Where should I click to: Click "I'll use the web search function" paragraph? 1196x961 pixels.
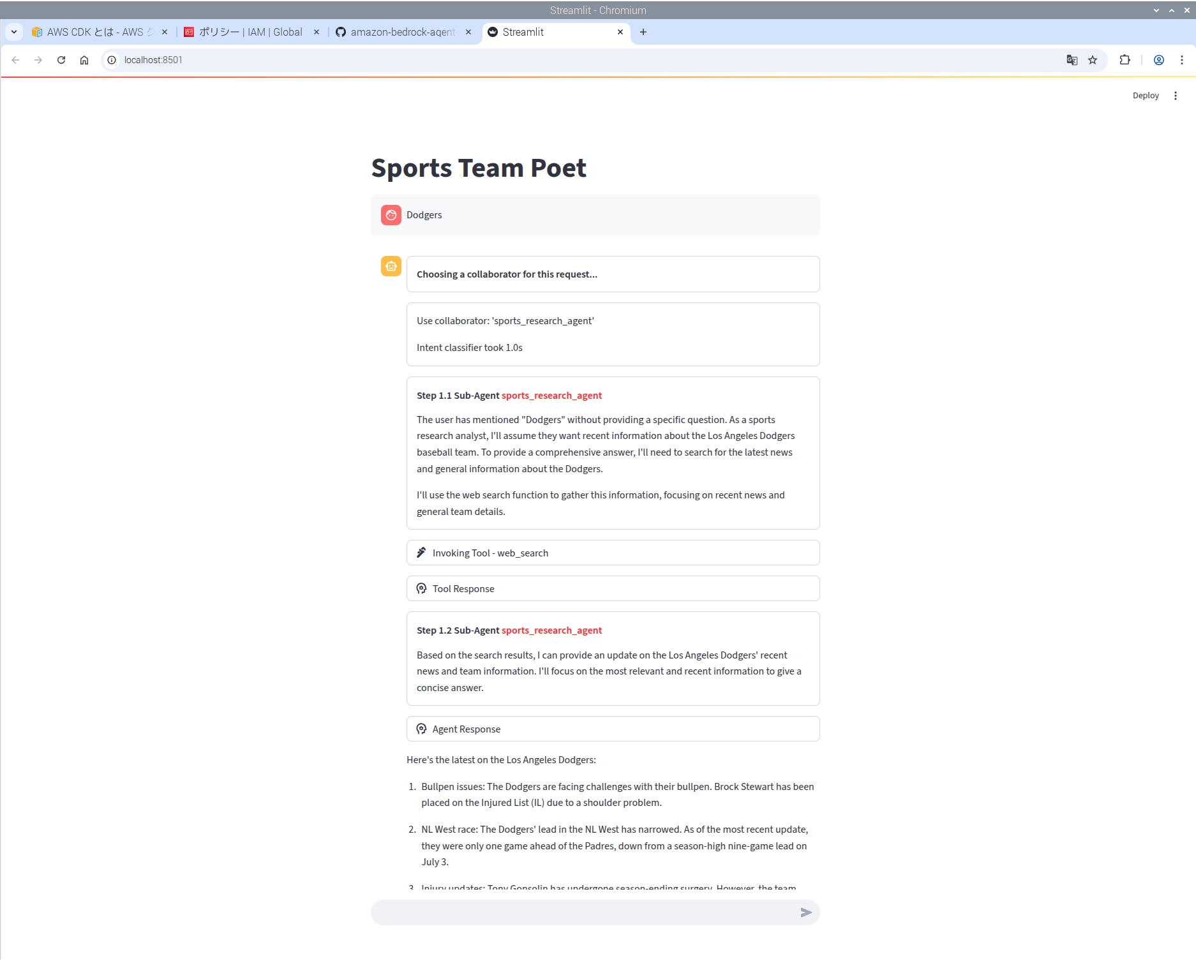tap(601, 503)
